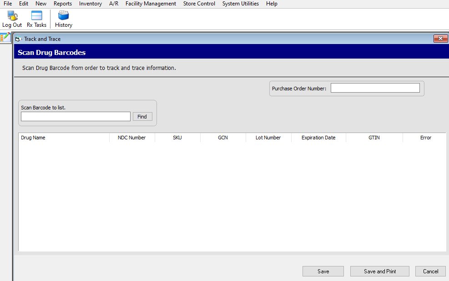Choose Save and Print
The image size is (449, 281).
pyautogui.click(x=380, y=271)
